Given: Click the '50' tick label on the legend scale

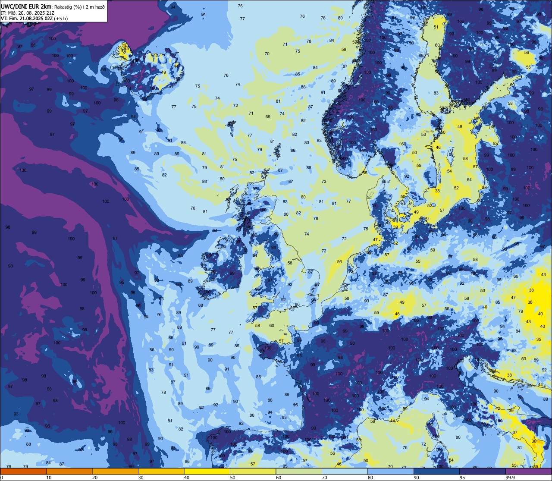Looking at the screenshot, I should tap(232, 478).
